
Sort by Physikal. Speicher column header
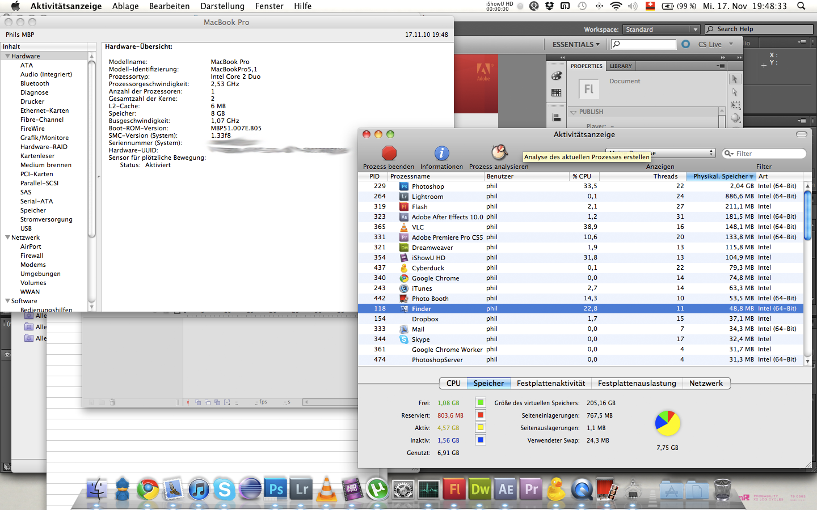pyautogui.click(x=722, y=176)
